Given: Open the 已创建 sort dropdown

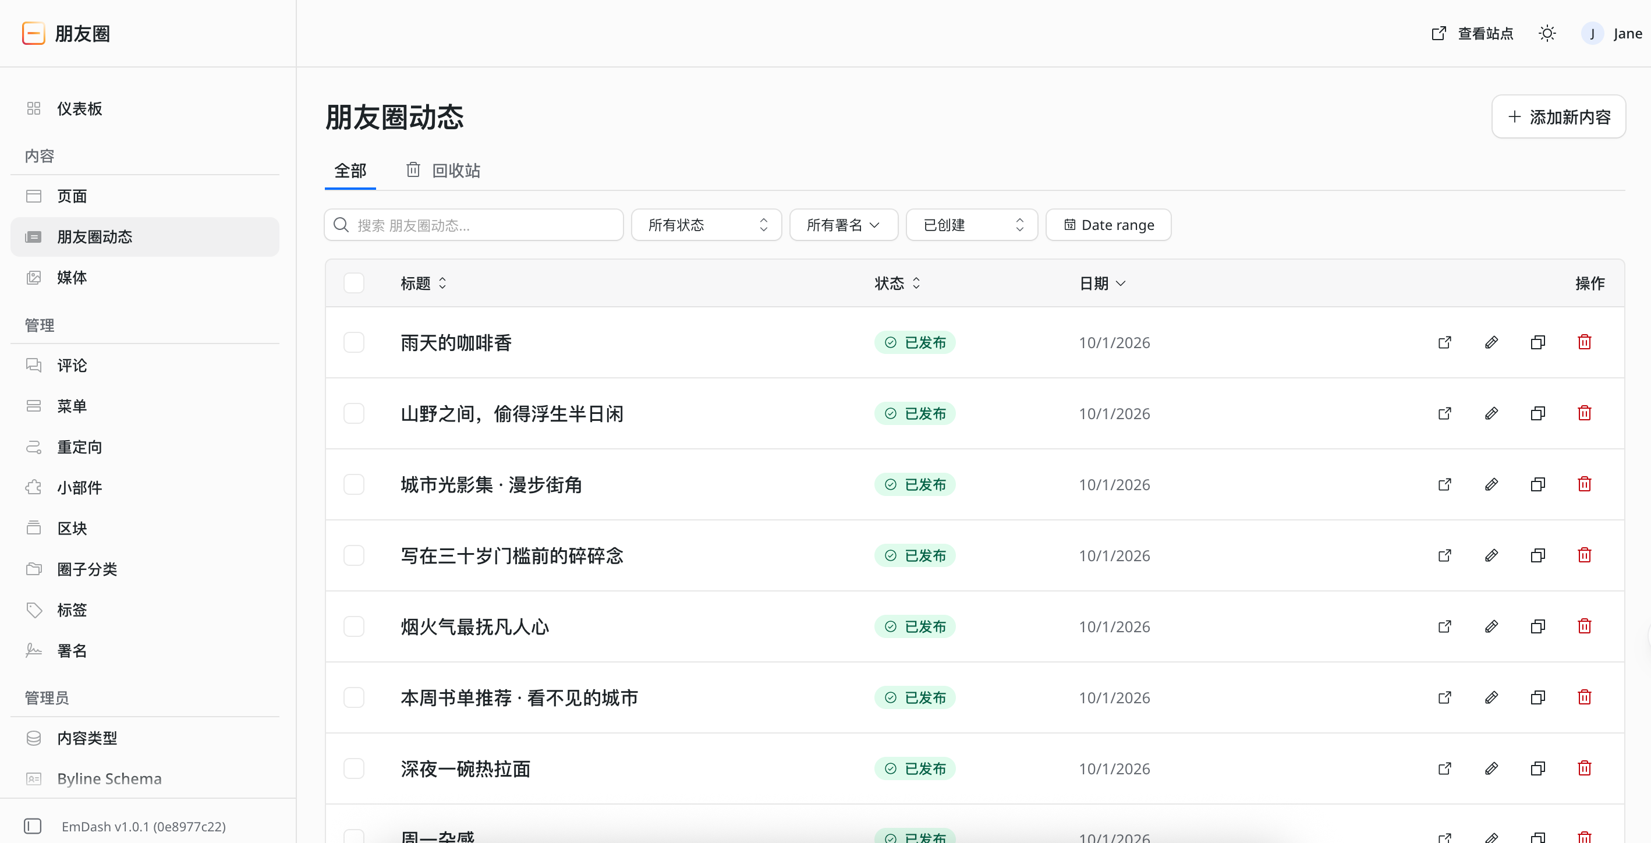Looking at the screenshot, I should 972,225.
